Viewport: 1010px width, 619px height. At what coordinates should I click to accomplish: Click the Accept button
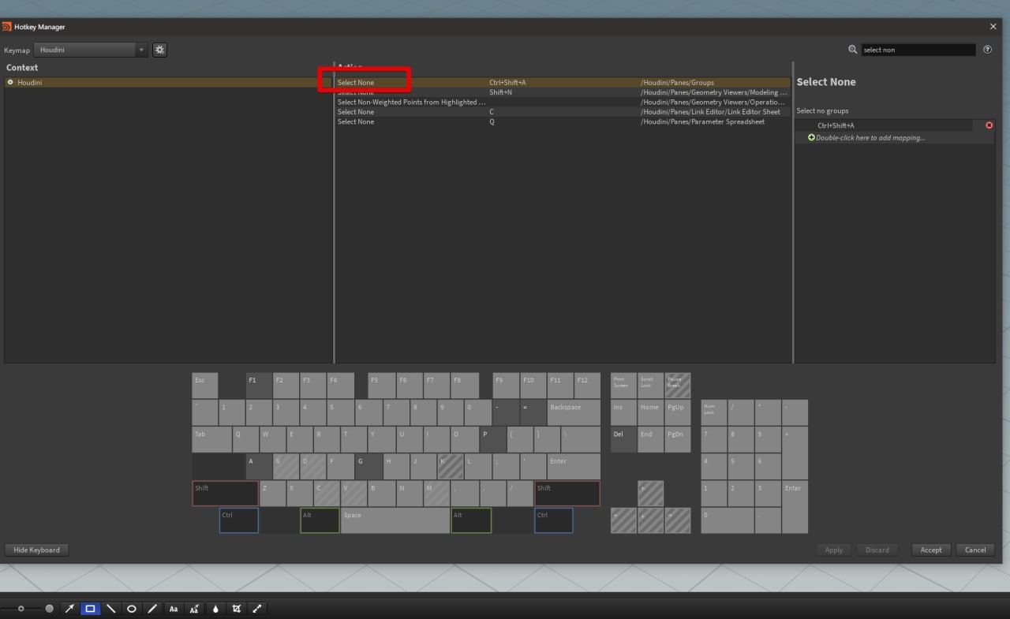click(x=931, y=550)
